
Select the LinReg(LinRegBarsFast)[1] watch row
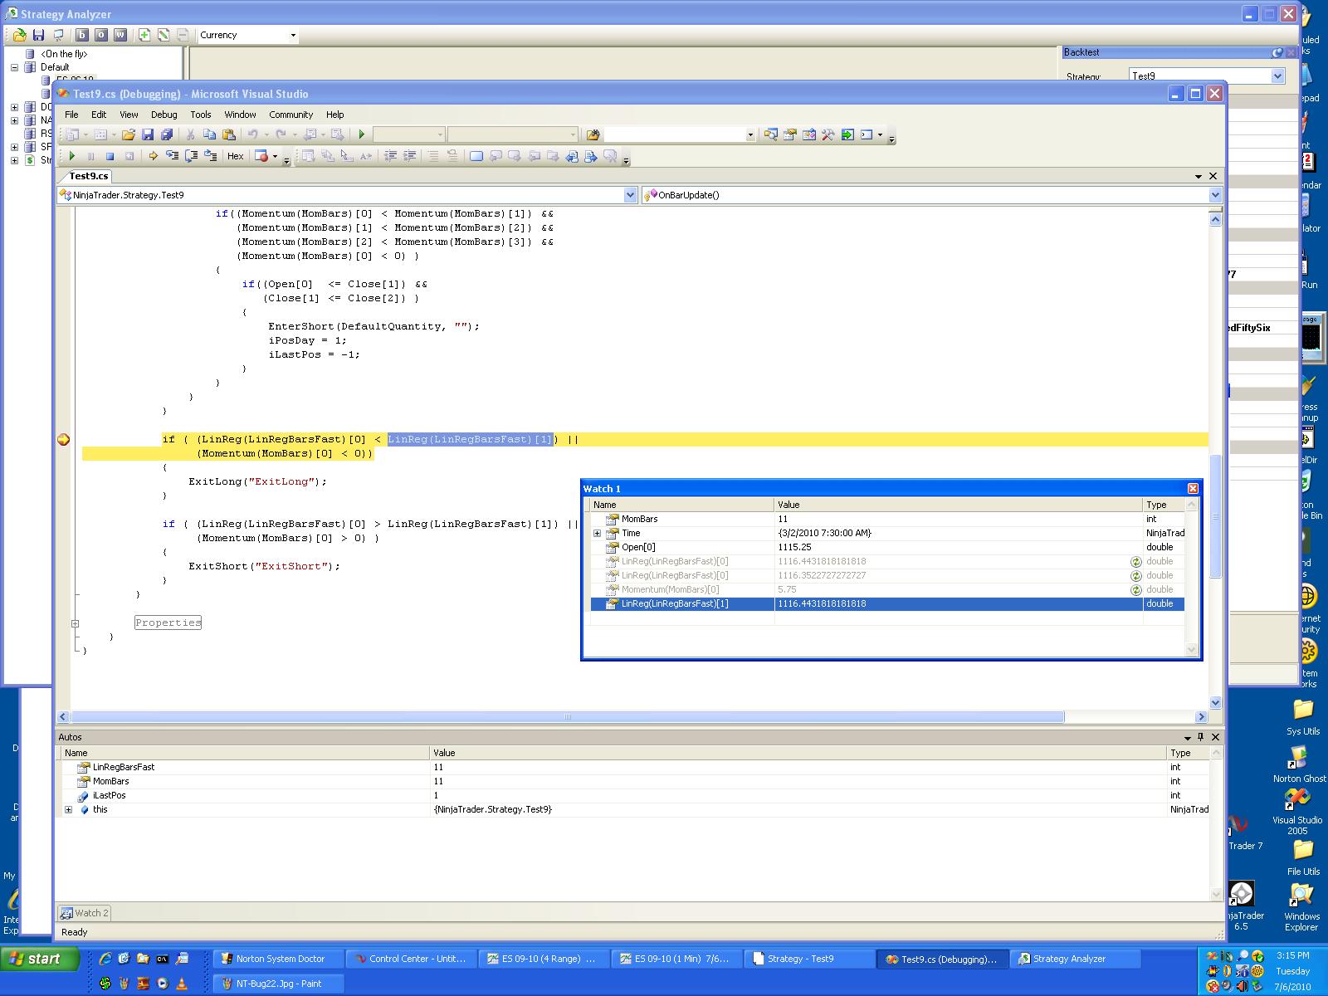[887, 604]
